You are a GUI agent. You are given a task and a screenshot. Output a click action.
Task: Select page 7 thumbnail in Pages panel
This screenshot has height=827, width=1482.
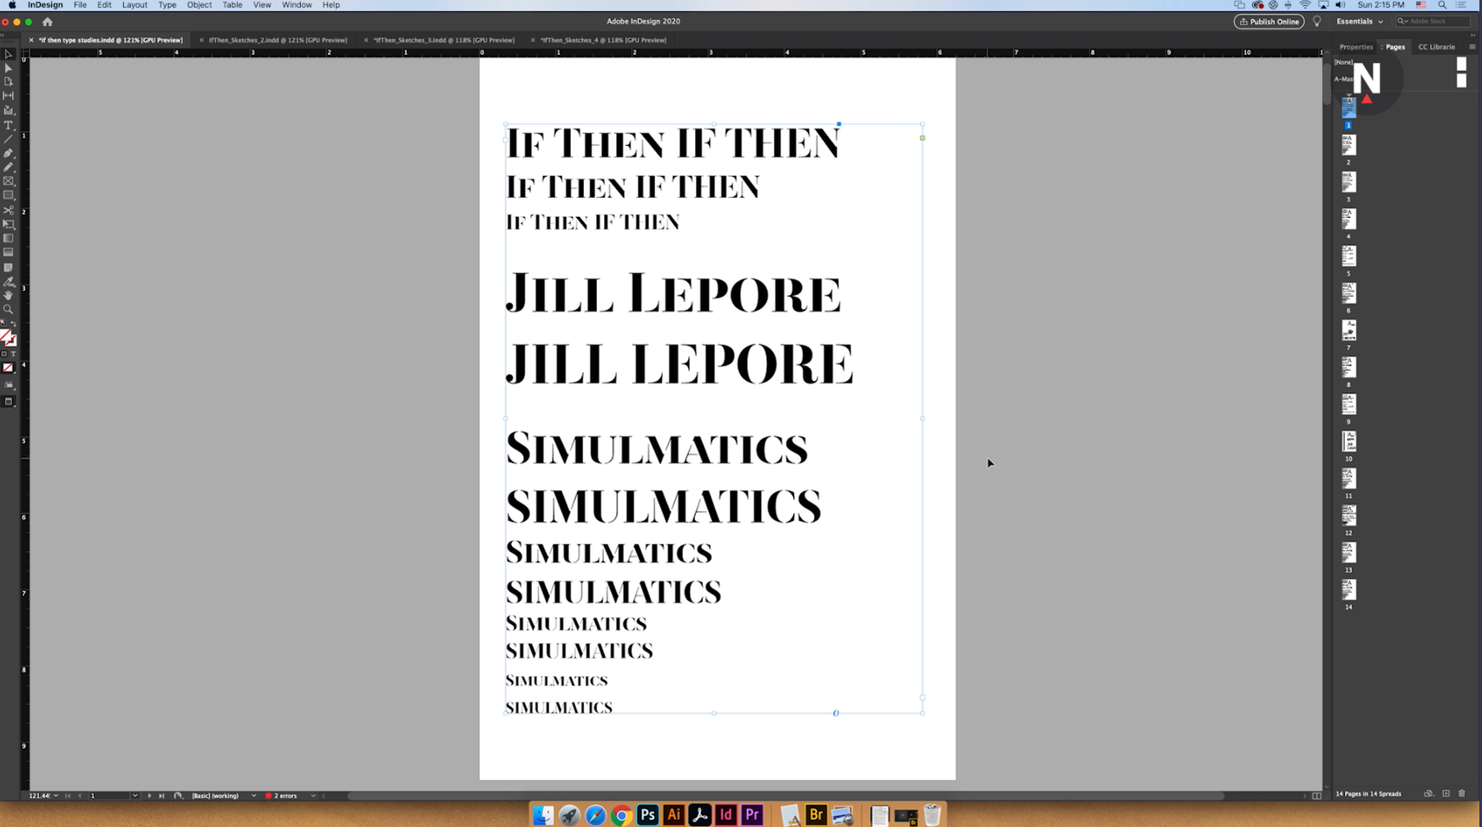(x=1348, y=330)
